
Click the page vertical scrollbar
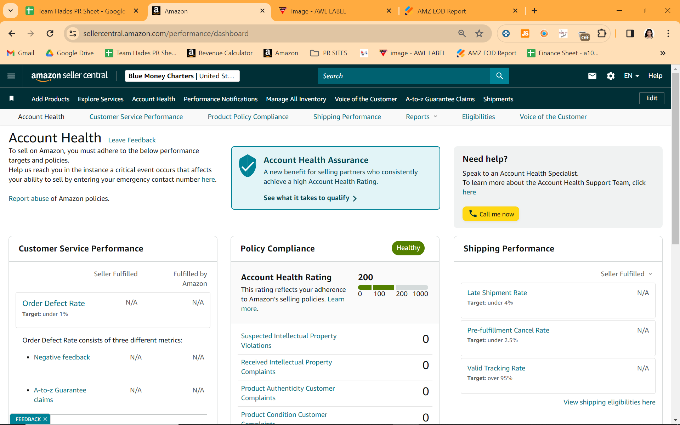click(x=675, y=159)
